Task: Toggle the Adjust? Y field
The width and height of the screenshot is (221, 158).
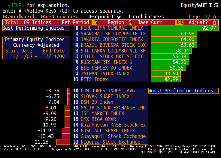Action: point(214,22)
